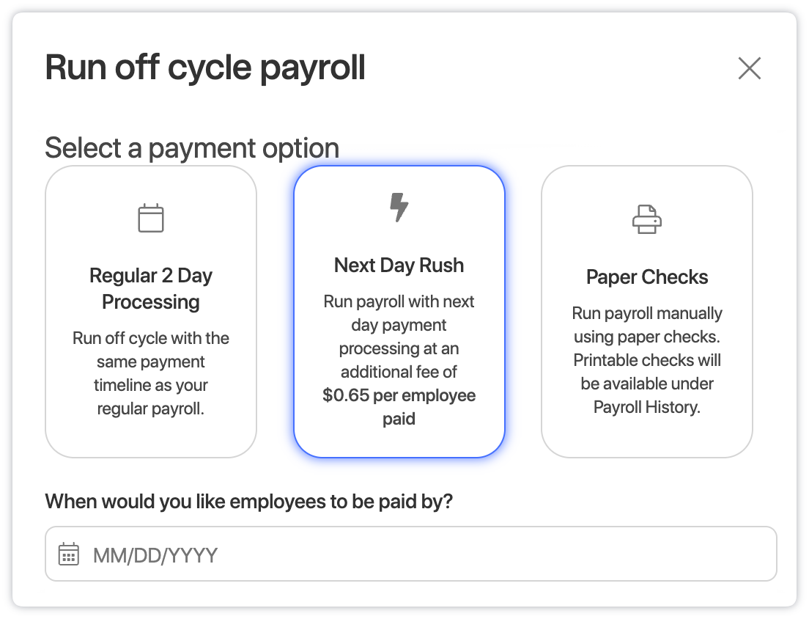Click the printer icon for Paper Checks
This screenshot has width=809, height=619.
coord(646,219)
